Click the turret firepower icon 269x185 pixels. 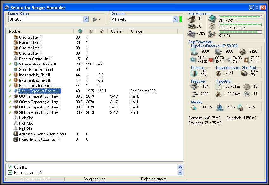point(194,86)
